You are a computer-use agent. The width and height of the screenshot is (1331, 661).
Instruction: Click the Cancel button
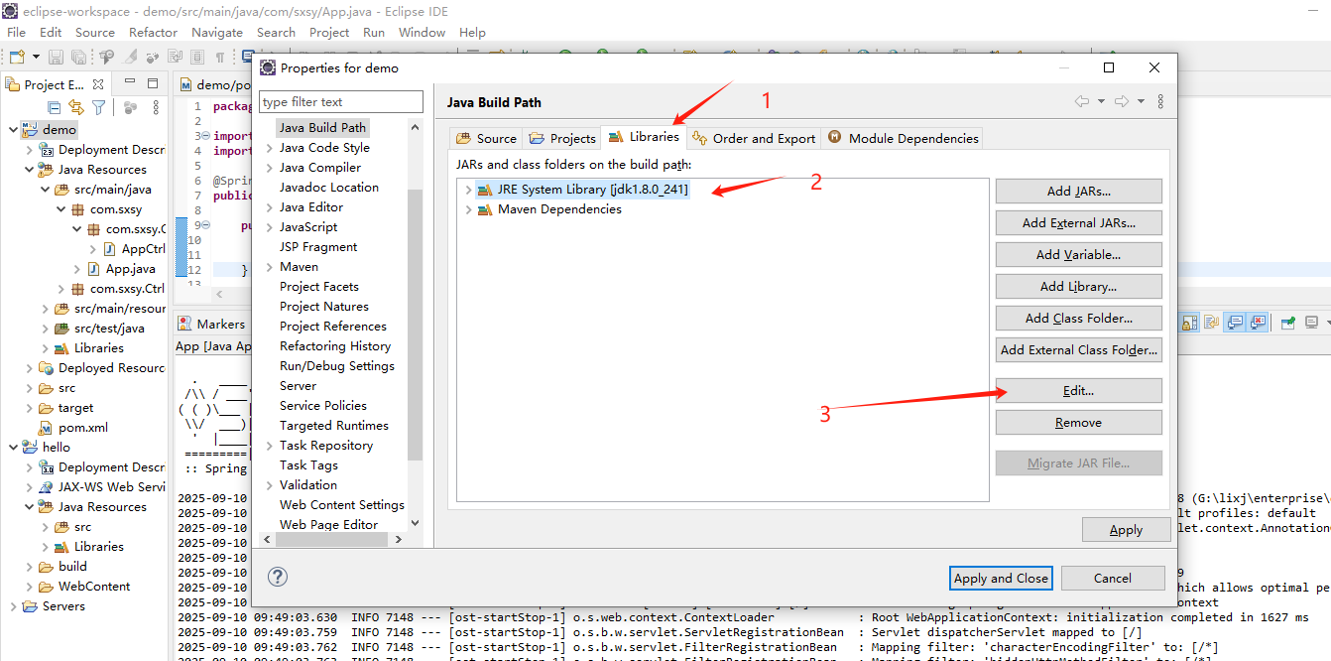click(1112, 578)
